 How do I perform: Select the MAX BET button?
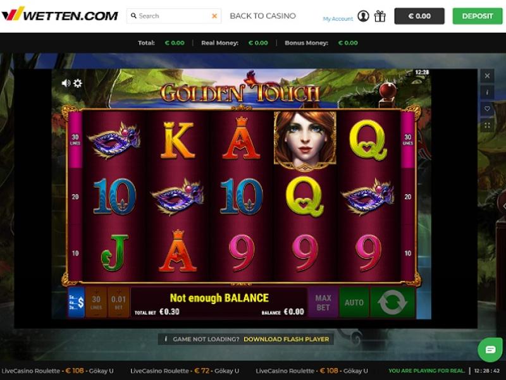[323, 302]
